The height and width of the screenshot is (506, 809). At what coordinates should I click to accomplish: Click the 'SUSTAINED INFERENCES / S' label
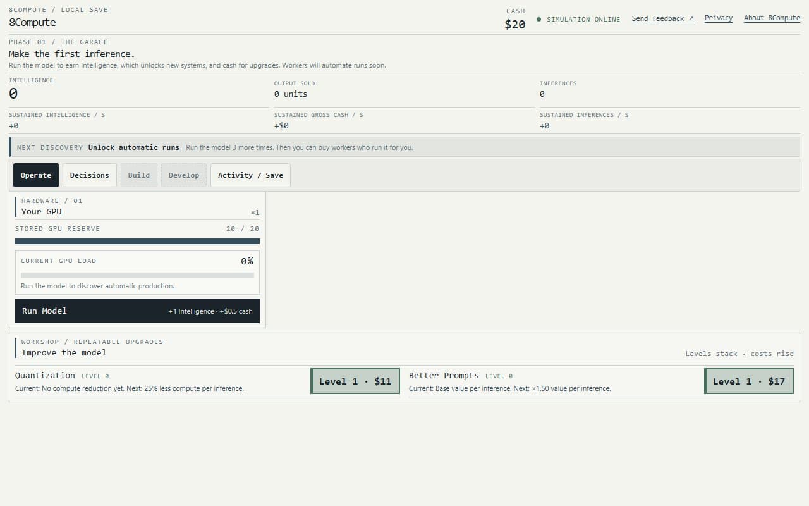coord(585,115)
